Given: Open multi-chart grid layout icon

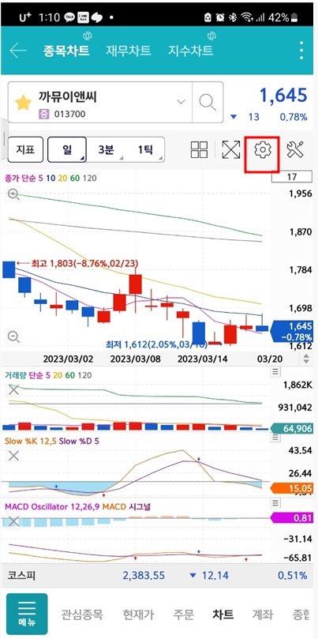Looking at the screenshot, I should pos(199,150).
